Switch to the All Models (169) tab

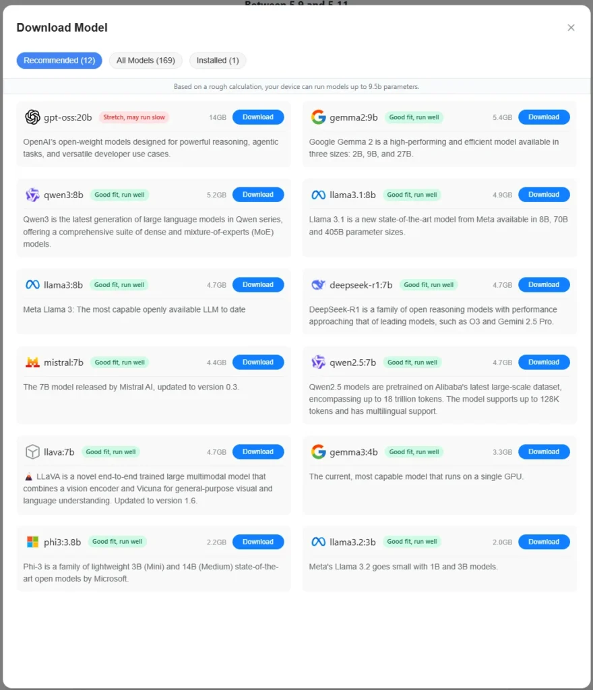pos(146,61)
